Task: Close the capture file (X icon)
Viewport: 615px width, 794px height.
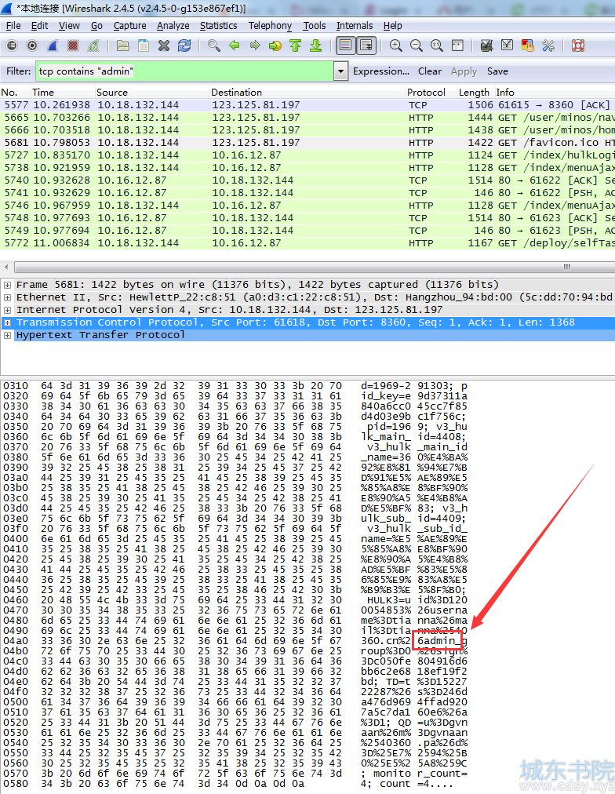Action: click(163, 46)
